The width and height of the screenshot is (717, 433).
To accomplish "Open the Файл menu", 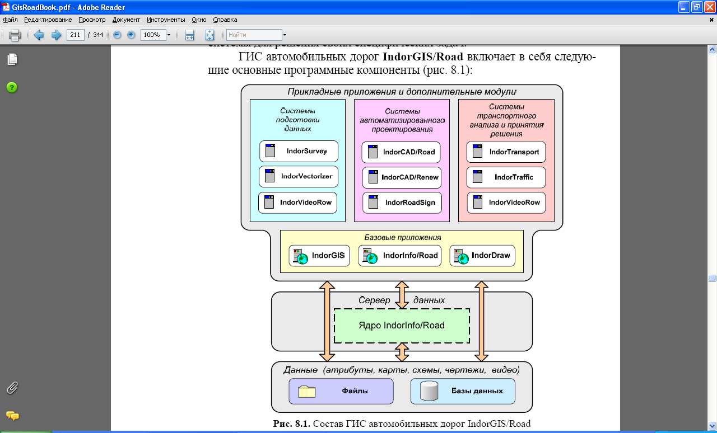I will click(x=10, y=20).
